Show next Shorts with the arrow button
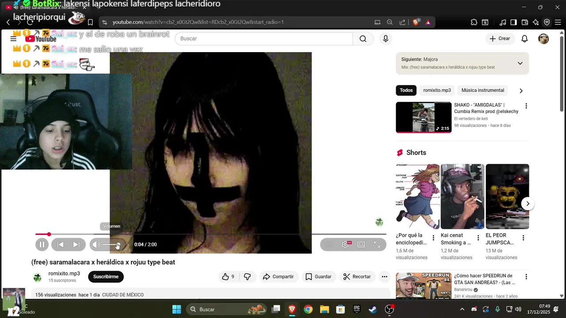Image resolution: width=566 pixels, height=318 pixels. tap(527, 204)
